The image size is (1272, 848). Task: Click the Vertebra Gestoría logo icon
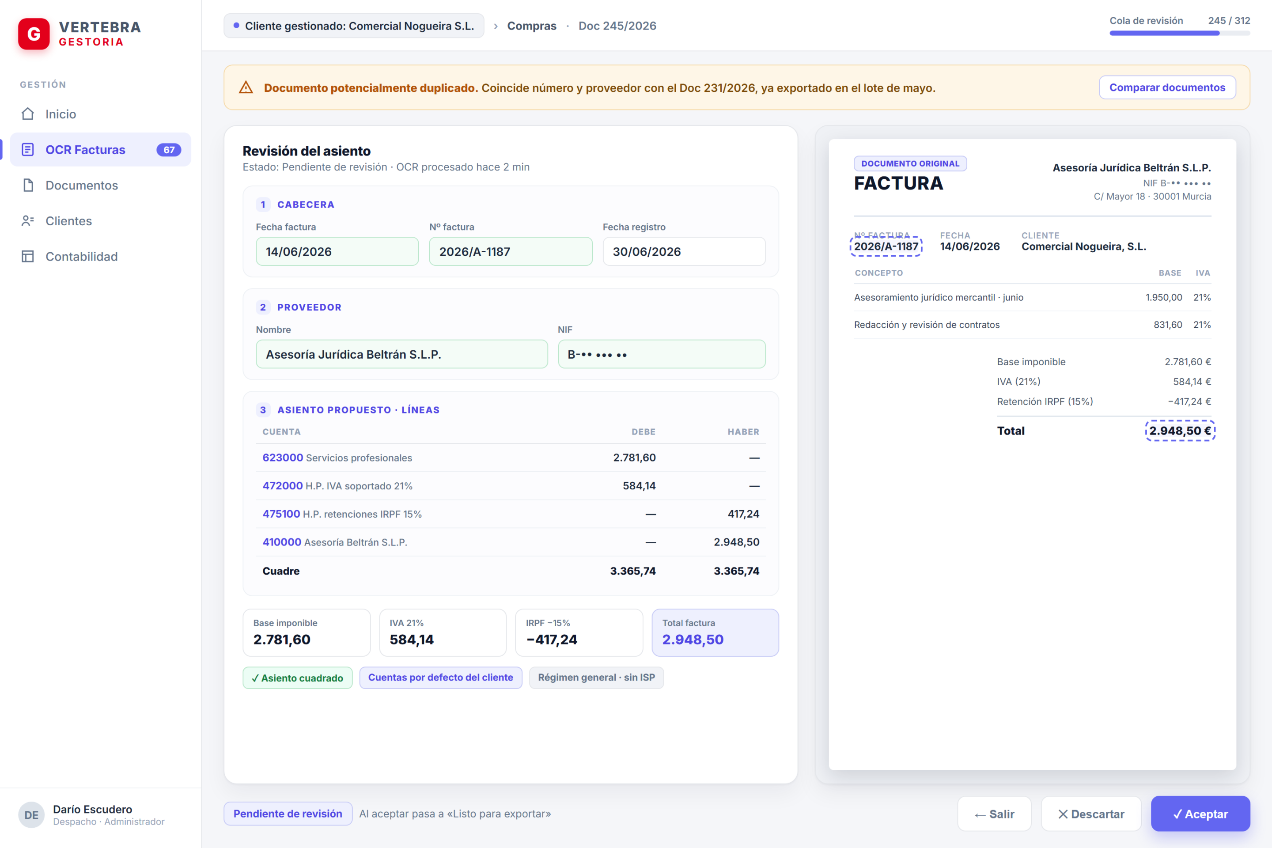[34, 34]
